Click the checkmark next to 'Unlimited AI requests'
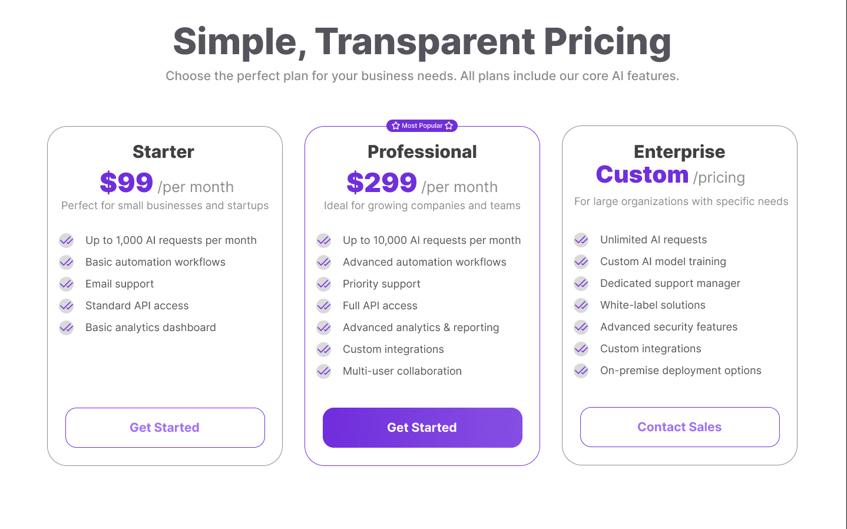The width and height of the screenshot is (847, 529). [x=581, y=240]
